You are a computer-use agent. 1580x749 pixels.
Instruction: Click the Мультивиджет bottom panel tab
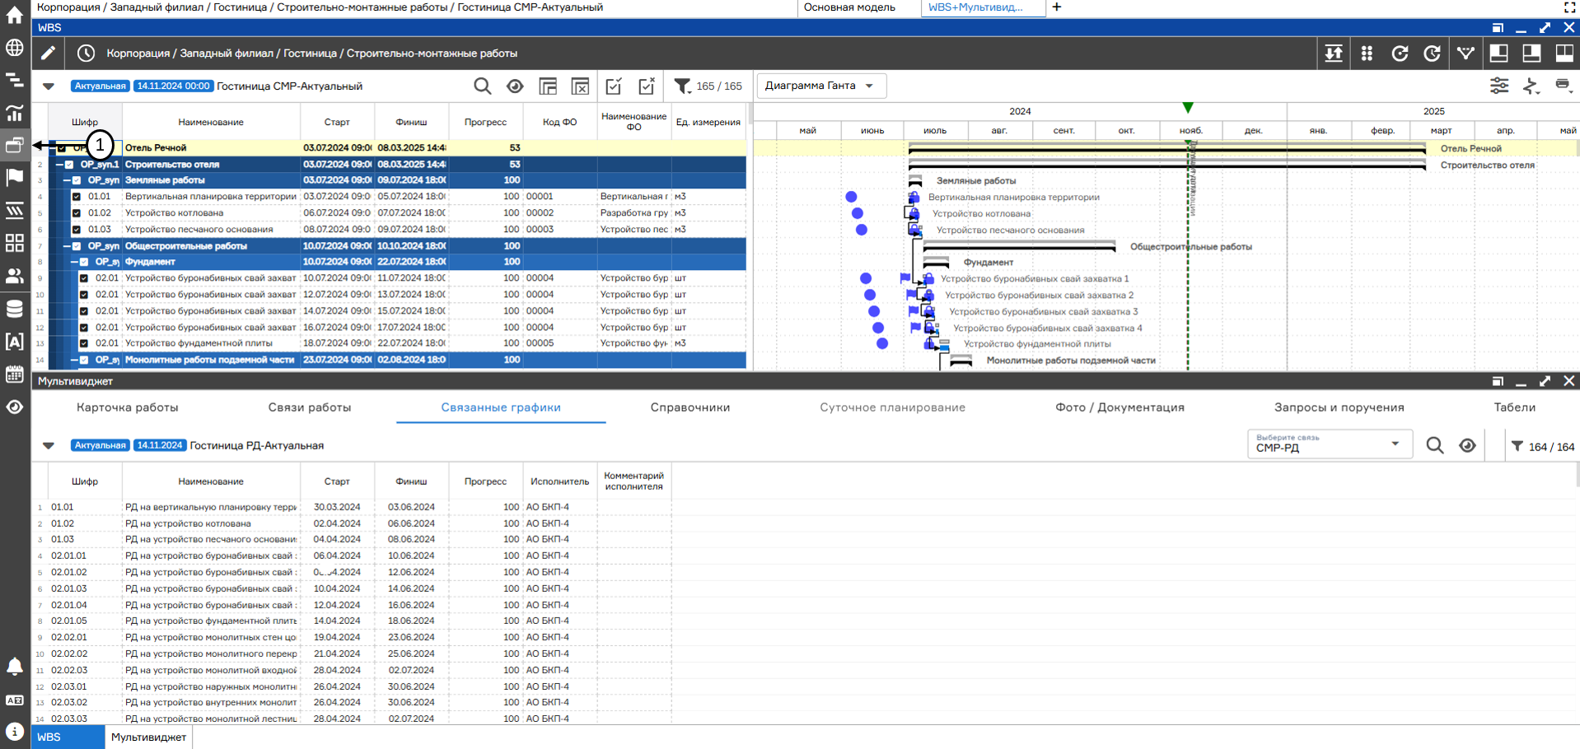[148, 737]
